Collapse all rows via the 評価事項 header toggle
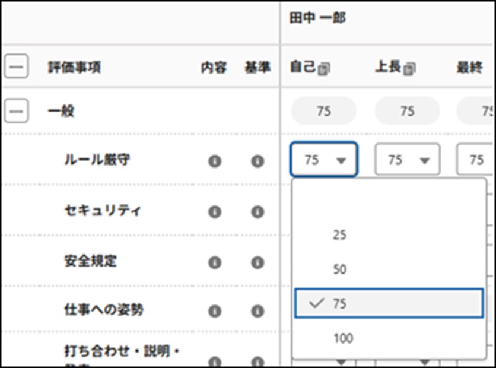Screen dimensions: 496x368 [17, 66]
